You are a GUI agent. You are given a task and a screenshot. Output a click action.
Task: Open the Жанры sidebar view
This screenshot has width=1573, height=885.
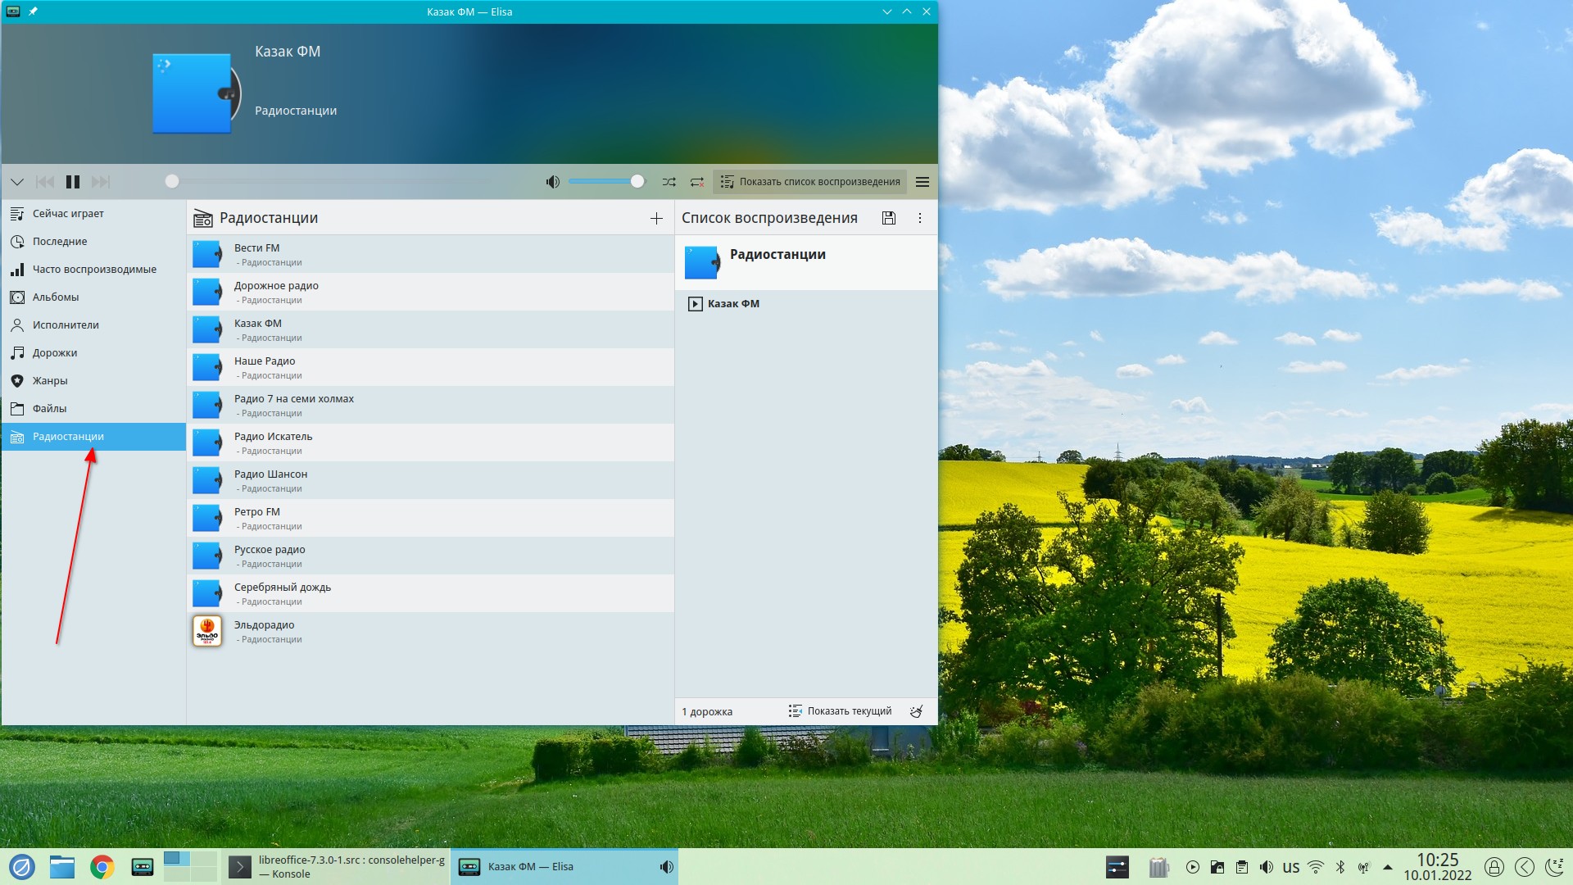click(50, 381)
